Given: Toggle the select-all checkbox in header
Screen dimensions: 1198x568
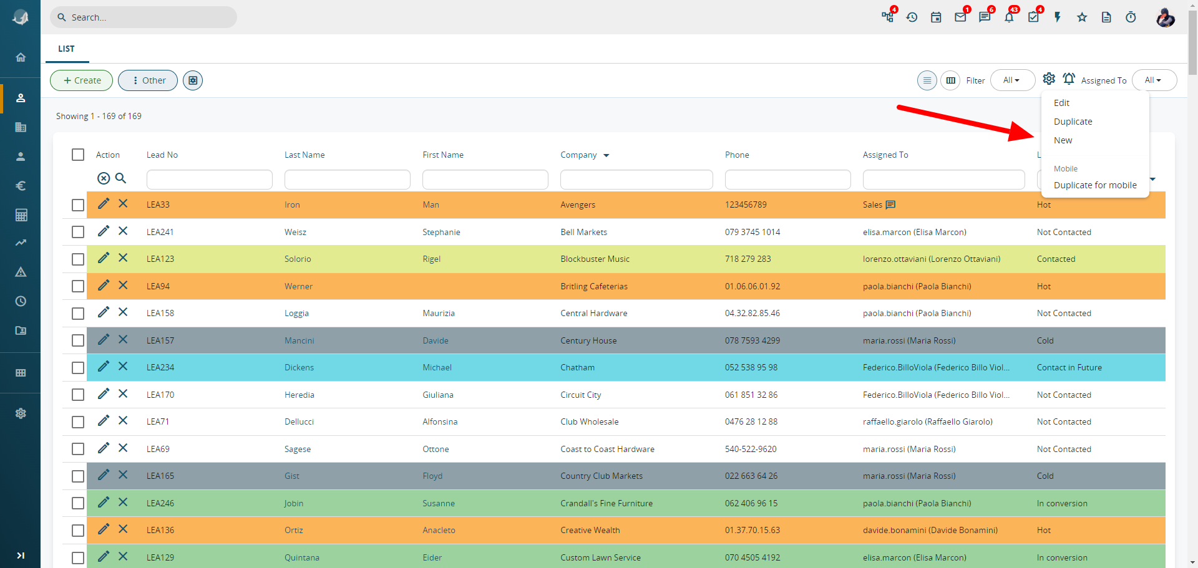Looking at the screenshot, I should [x=78, y=155].
